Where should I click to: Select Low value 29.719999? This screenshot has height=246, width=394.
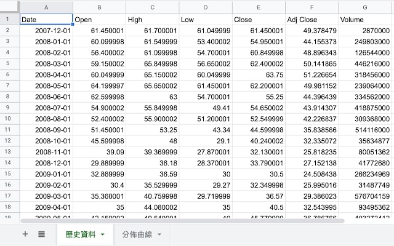(x=206, y=196)
